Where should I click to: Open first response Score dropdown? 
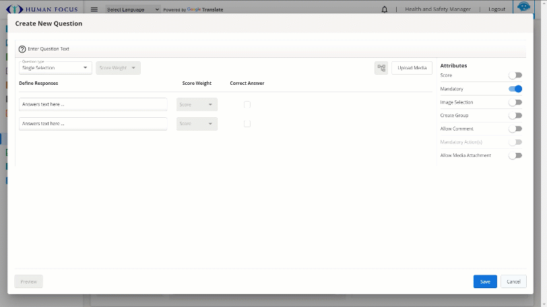pyautogui.click(x=197, y=104)
